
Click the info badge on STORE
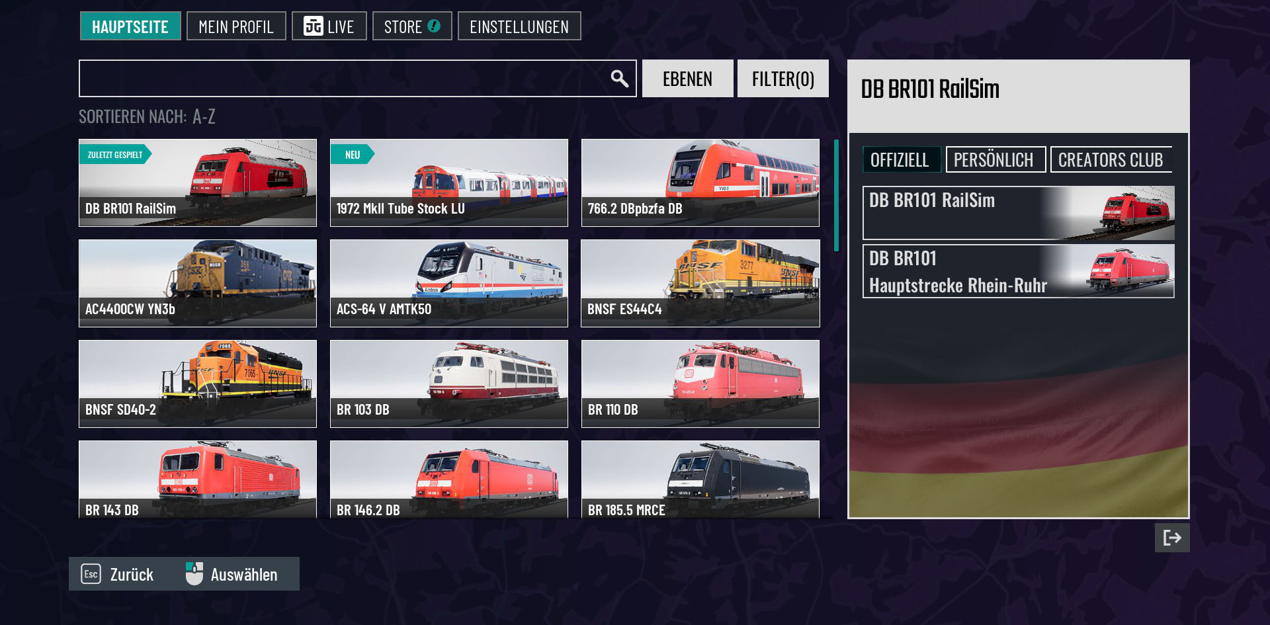click(x=434, y=26)
